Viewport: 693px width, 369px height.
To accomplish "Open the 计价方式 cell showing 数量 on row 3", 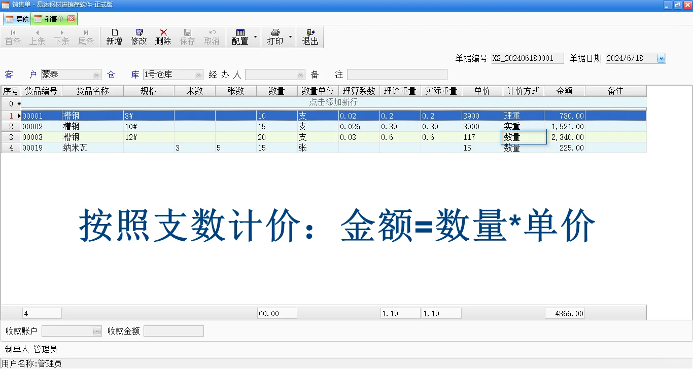I will (523, 137).
